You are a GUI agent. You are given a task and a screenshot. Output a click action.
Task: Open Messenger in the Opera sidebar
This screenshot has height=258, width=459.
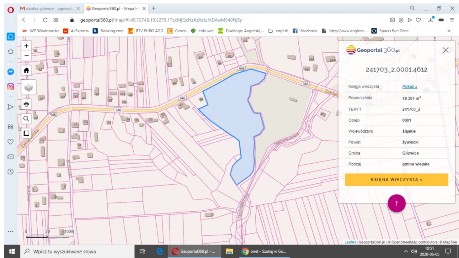point(10,72)
